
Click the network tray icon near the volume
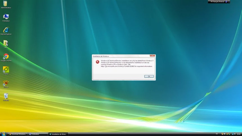[233, 134]
